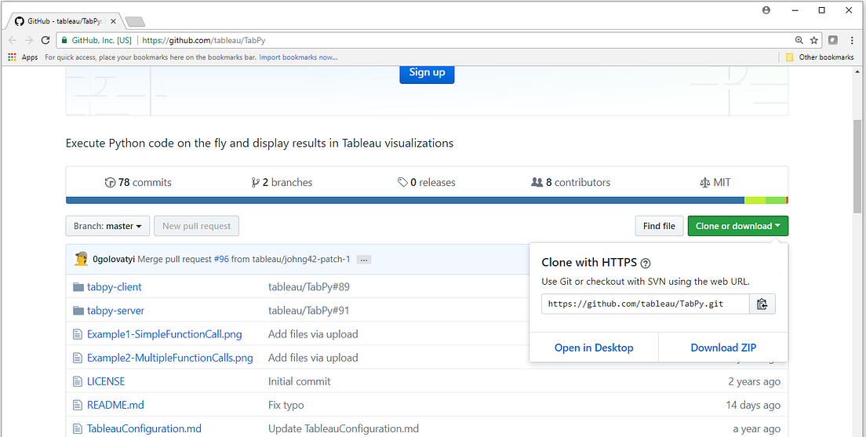Image resolution: width=866 pixels, height=437 pixels.
Task: Click the Fix typo commit message
Action: [286, 405]
